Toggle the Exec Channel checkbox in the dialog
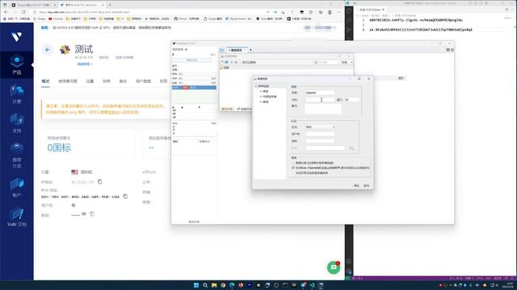 pyautogui.click(x=293, y=168)
